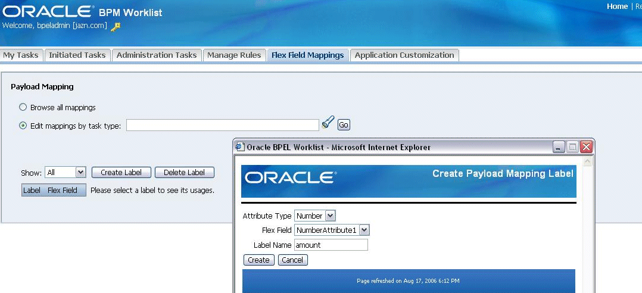
Task: Open the Home link
Action: click(x=617, y=7)
